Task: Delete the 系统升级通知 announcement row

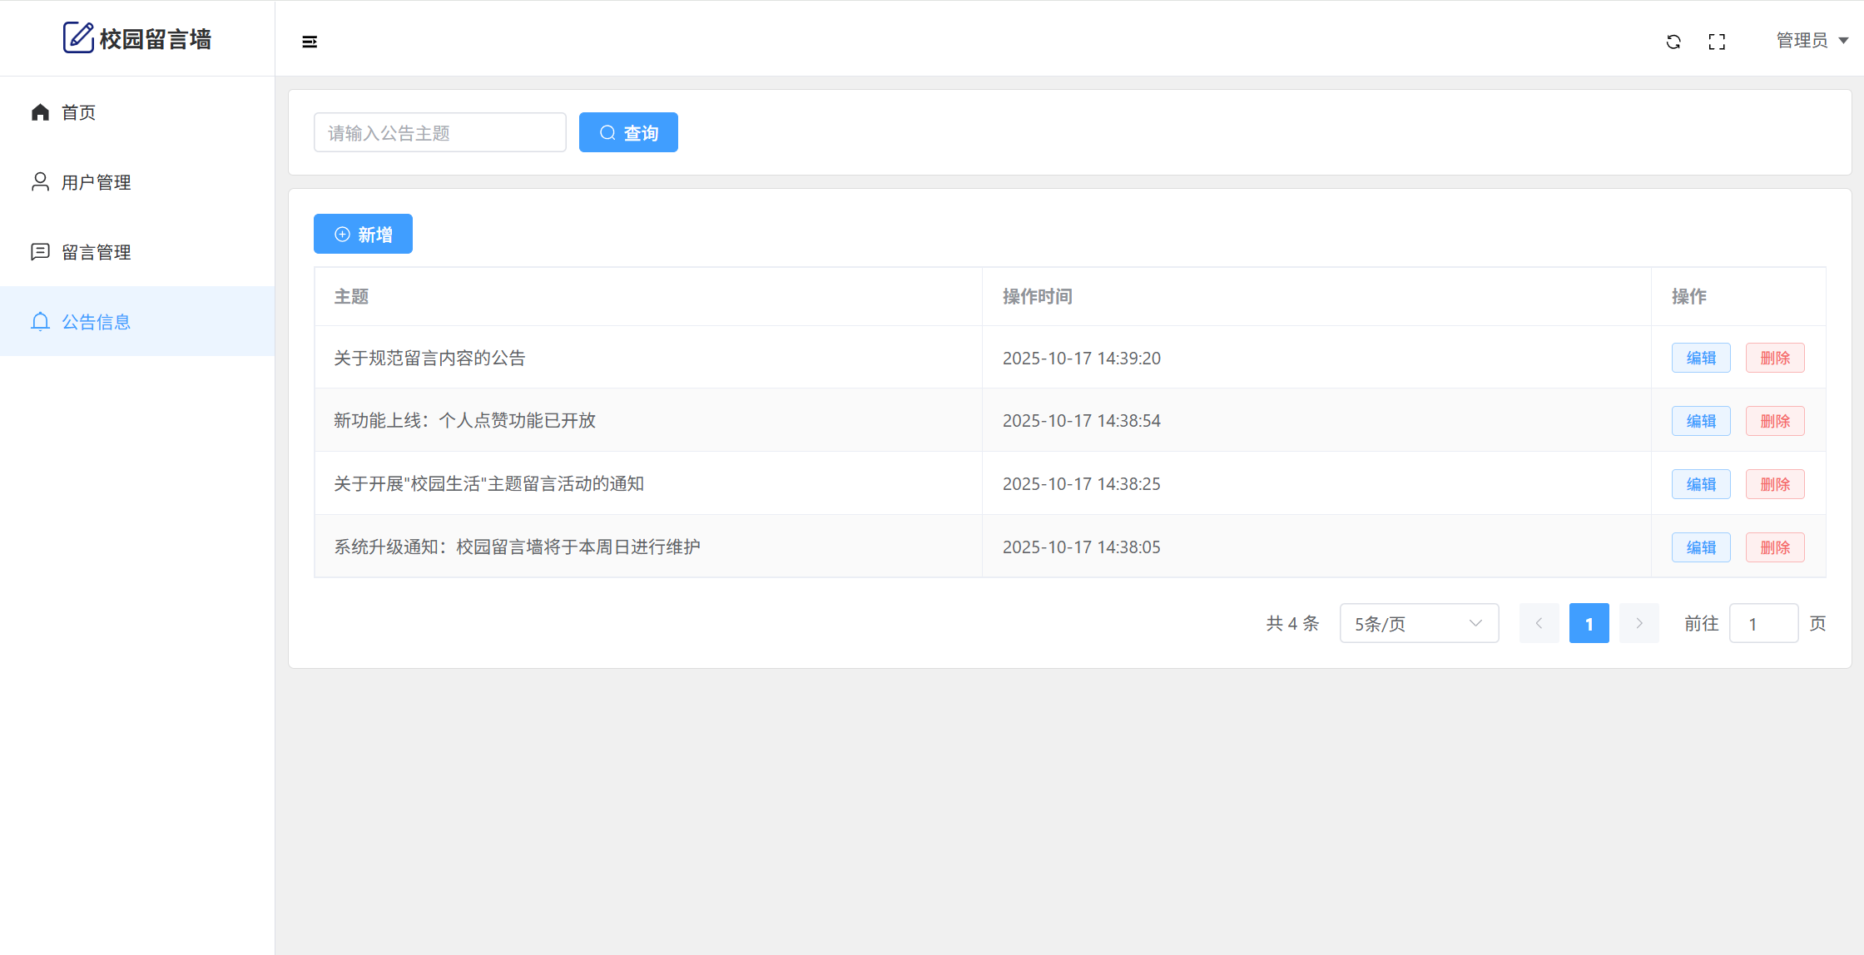Action: pyautogui.click(x=1774, y=547)
